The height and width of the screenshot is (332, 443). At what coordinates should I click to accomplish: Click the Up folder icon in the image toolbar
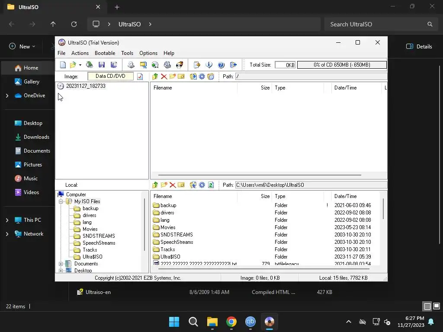pyautogui.click(x=155, y=77)
